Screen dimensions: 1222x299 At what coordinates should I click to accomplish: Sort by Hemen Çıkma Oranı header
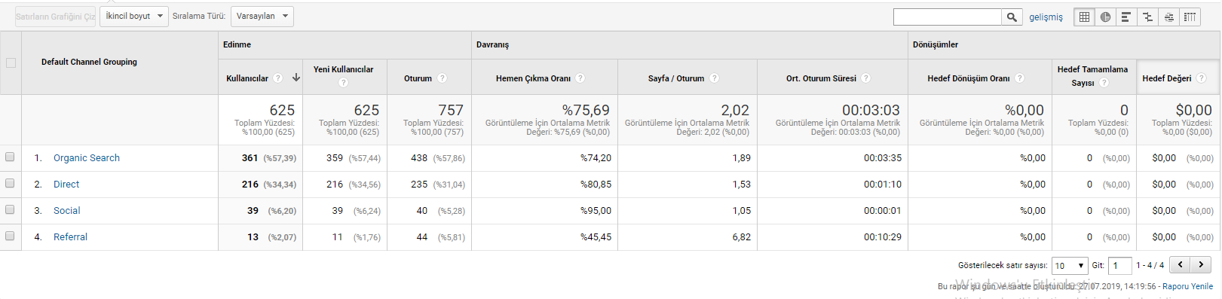(x=533, y=78)
